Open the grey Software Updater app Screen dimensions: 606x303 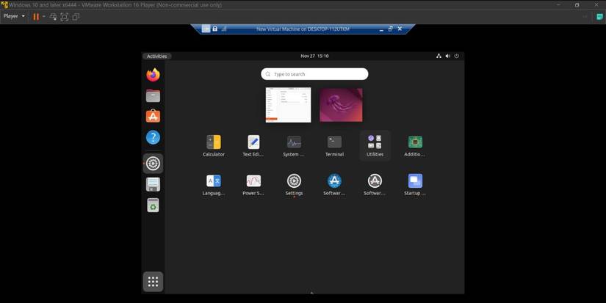[375, 184]
